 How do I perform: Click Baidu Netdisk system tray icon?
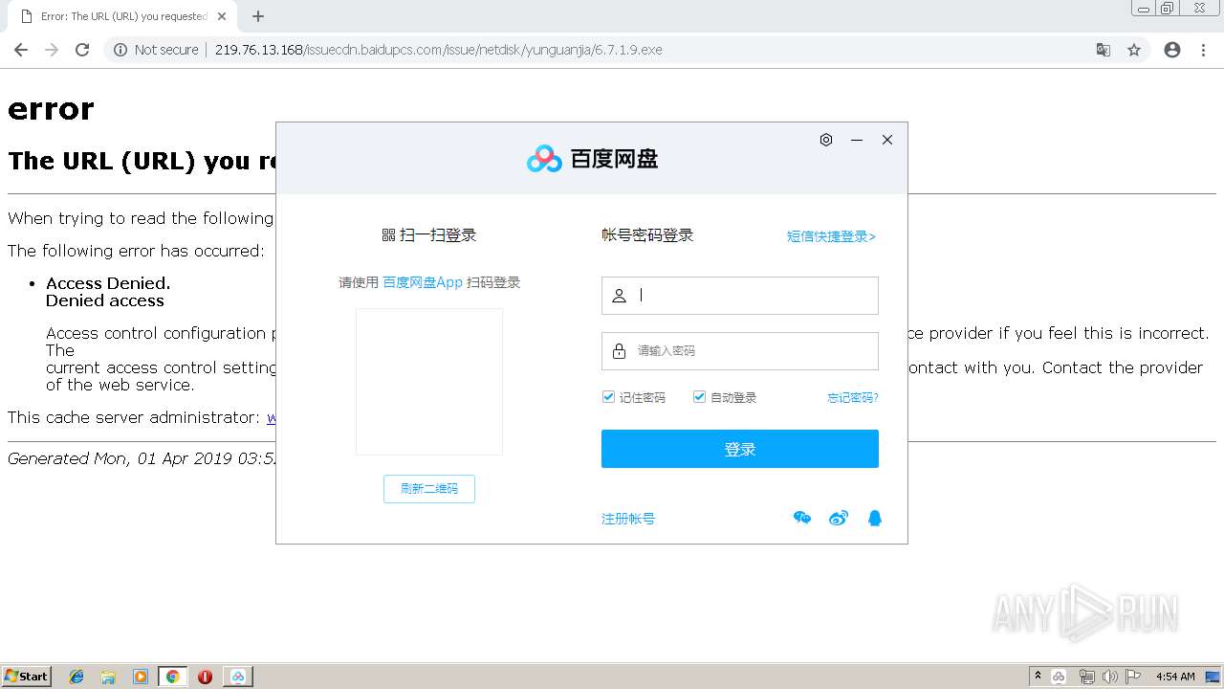1060,677
